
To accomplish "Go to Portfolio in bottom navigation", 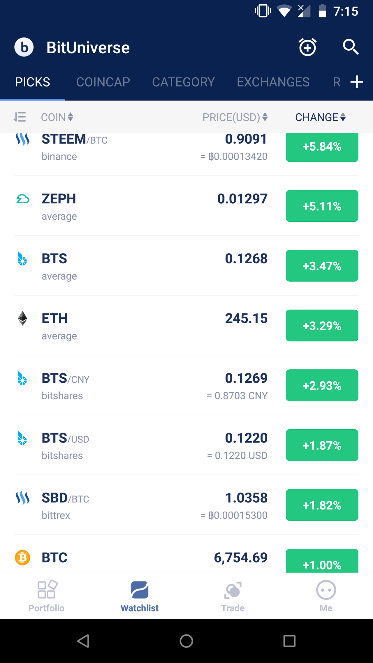I will tap(46, 596).
